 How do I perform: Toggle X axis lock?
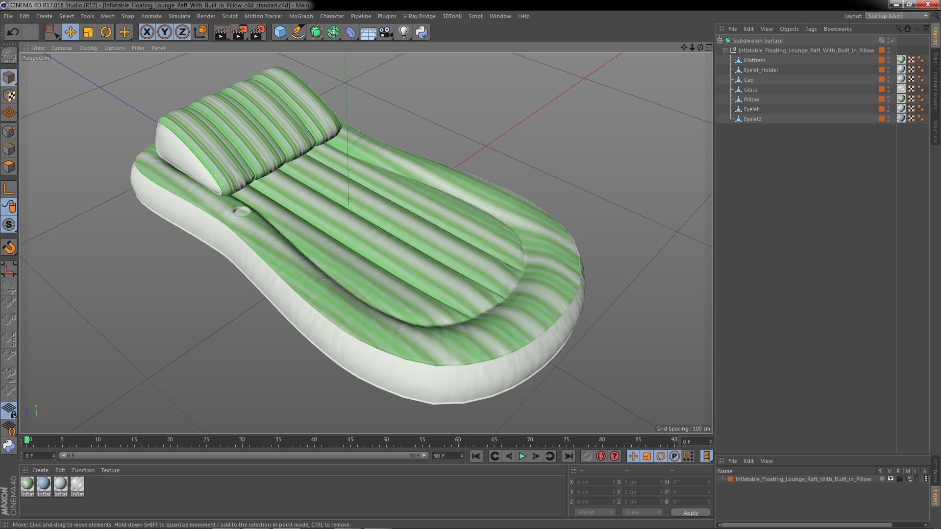147,32
